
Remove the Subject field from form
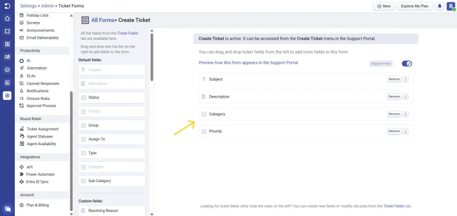point(394,79)
